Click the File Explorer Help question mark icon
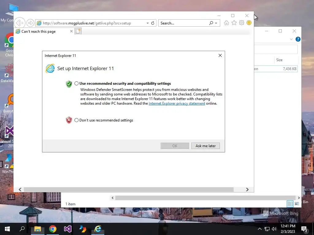This screenshot has width=314, height=235. 298,39
